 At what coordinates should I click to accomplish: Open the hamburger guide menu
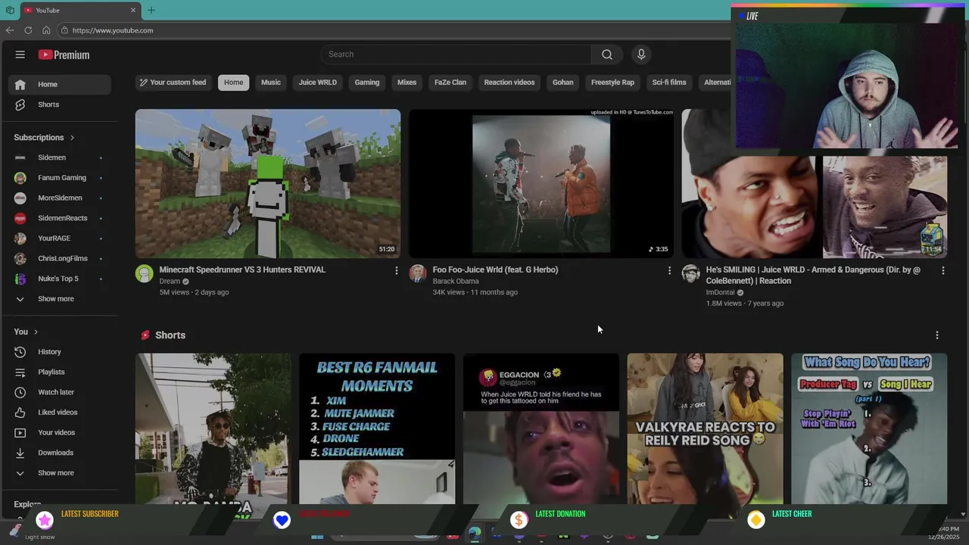click(20, 54)
